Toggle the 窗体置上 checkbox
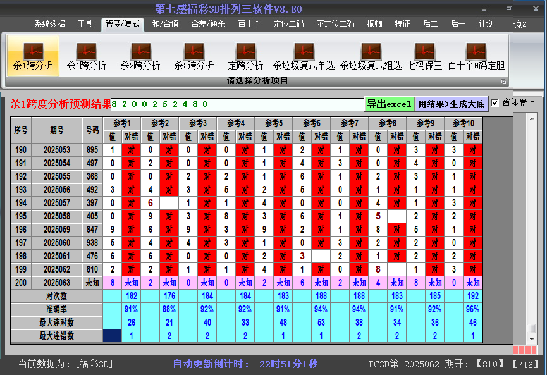Image resolution: width=547 pixels, height=375 pixels. (x=495, y=102)
